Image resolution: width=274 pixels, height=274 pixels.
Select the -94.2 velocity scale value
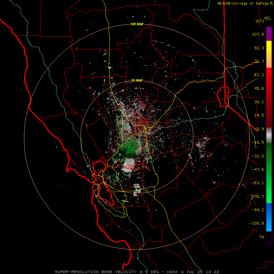click(258, 210)
